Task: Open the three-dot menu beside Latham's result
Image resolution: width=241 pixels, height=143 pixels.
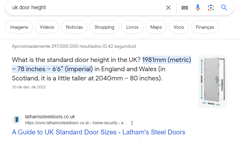Action: coord(132,123)
